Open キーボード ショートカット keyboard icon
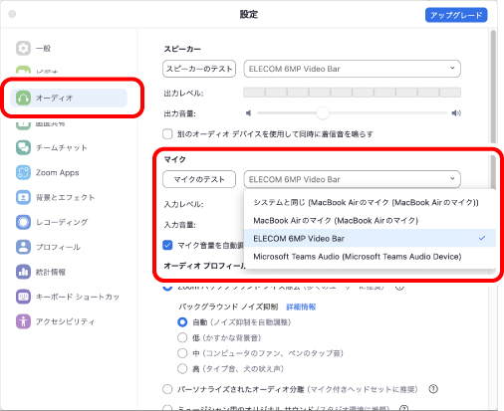This screenshot has height=411, width=504. (23, 297)
